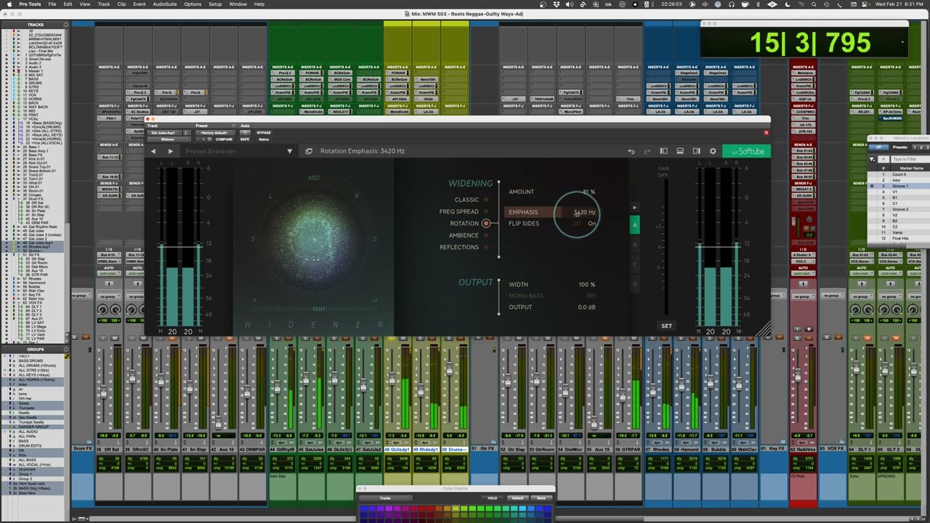This screenshot has height=523, width=930.
Task: Open the Track menu
Action: [104, 4]
